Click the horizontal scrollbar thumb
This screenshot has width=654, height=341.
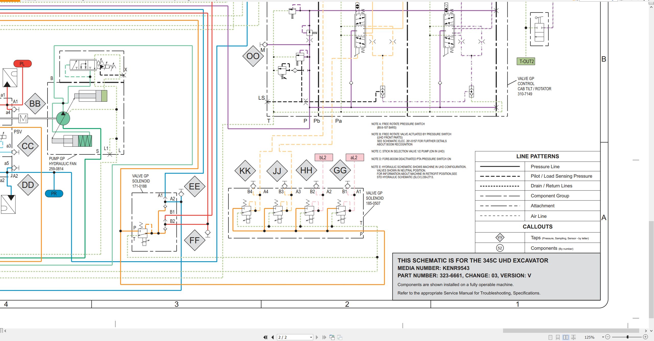tap(571, 331)
